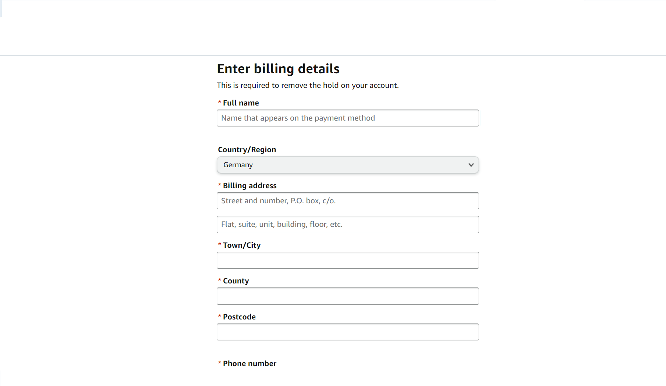Click the chevron arrow on Germany dropdown

coord(471,165)
